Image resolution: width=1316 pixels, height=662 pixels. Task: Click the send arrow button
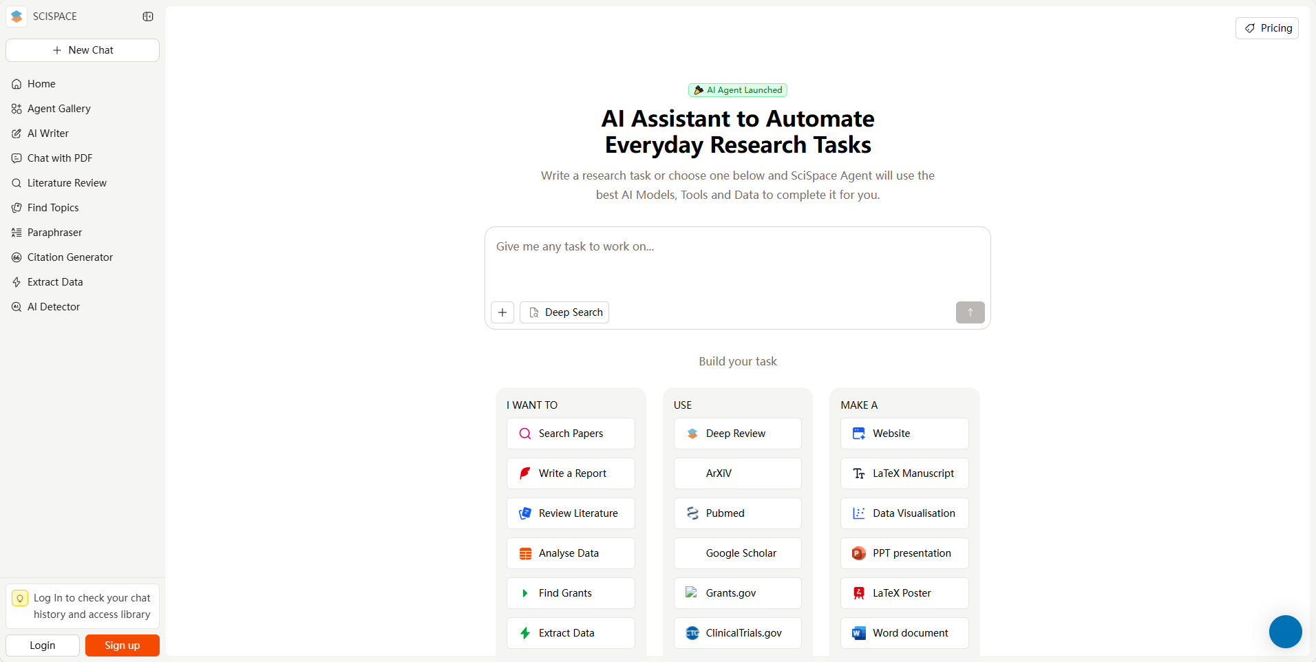[970, 312]
